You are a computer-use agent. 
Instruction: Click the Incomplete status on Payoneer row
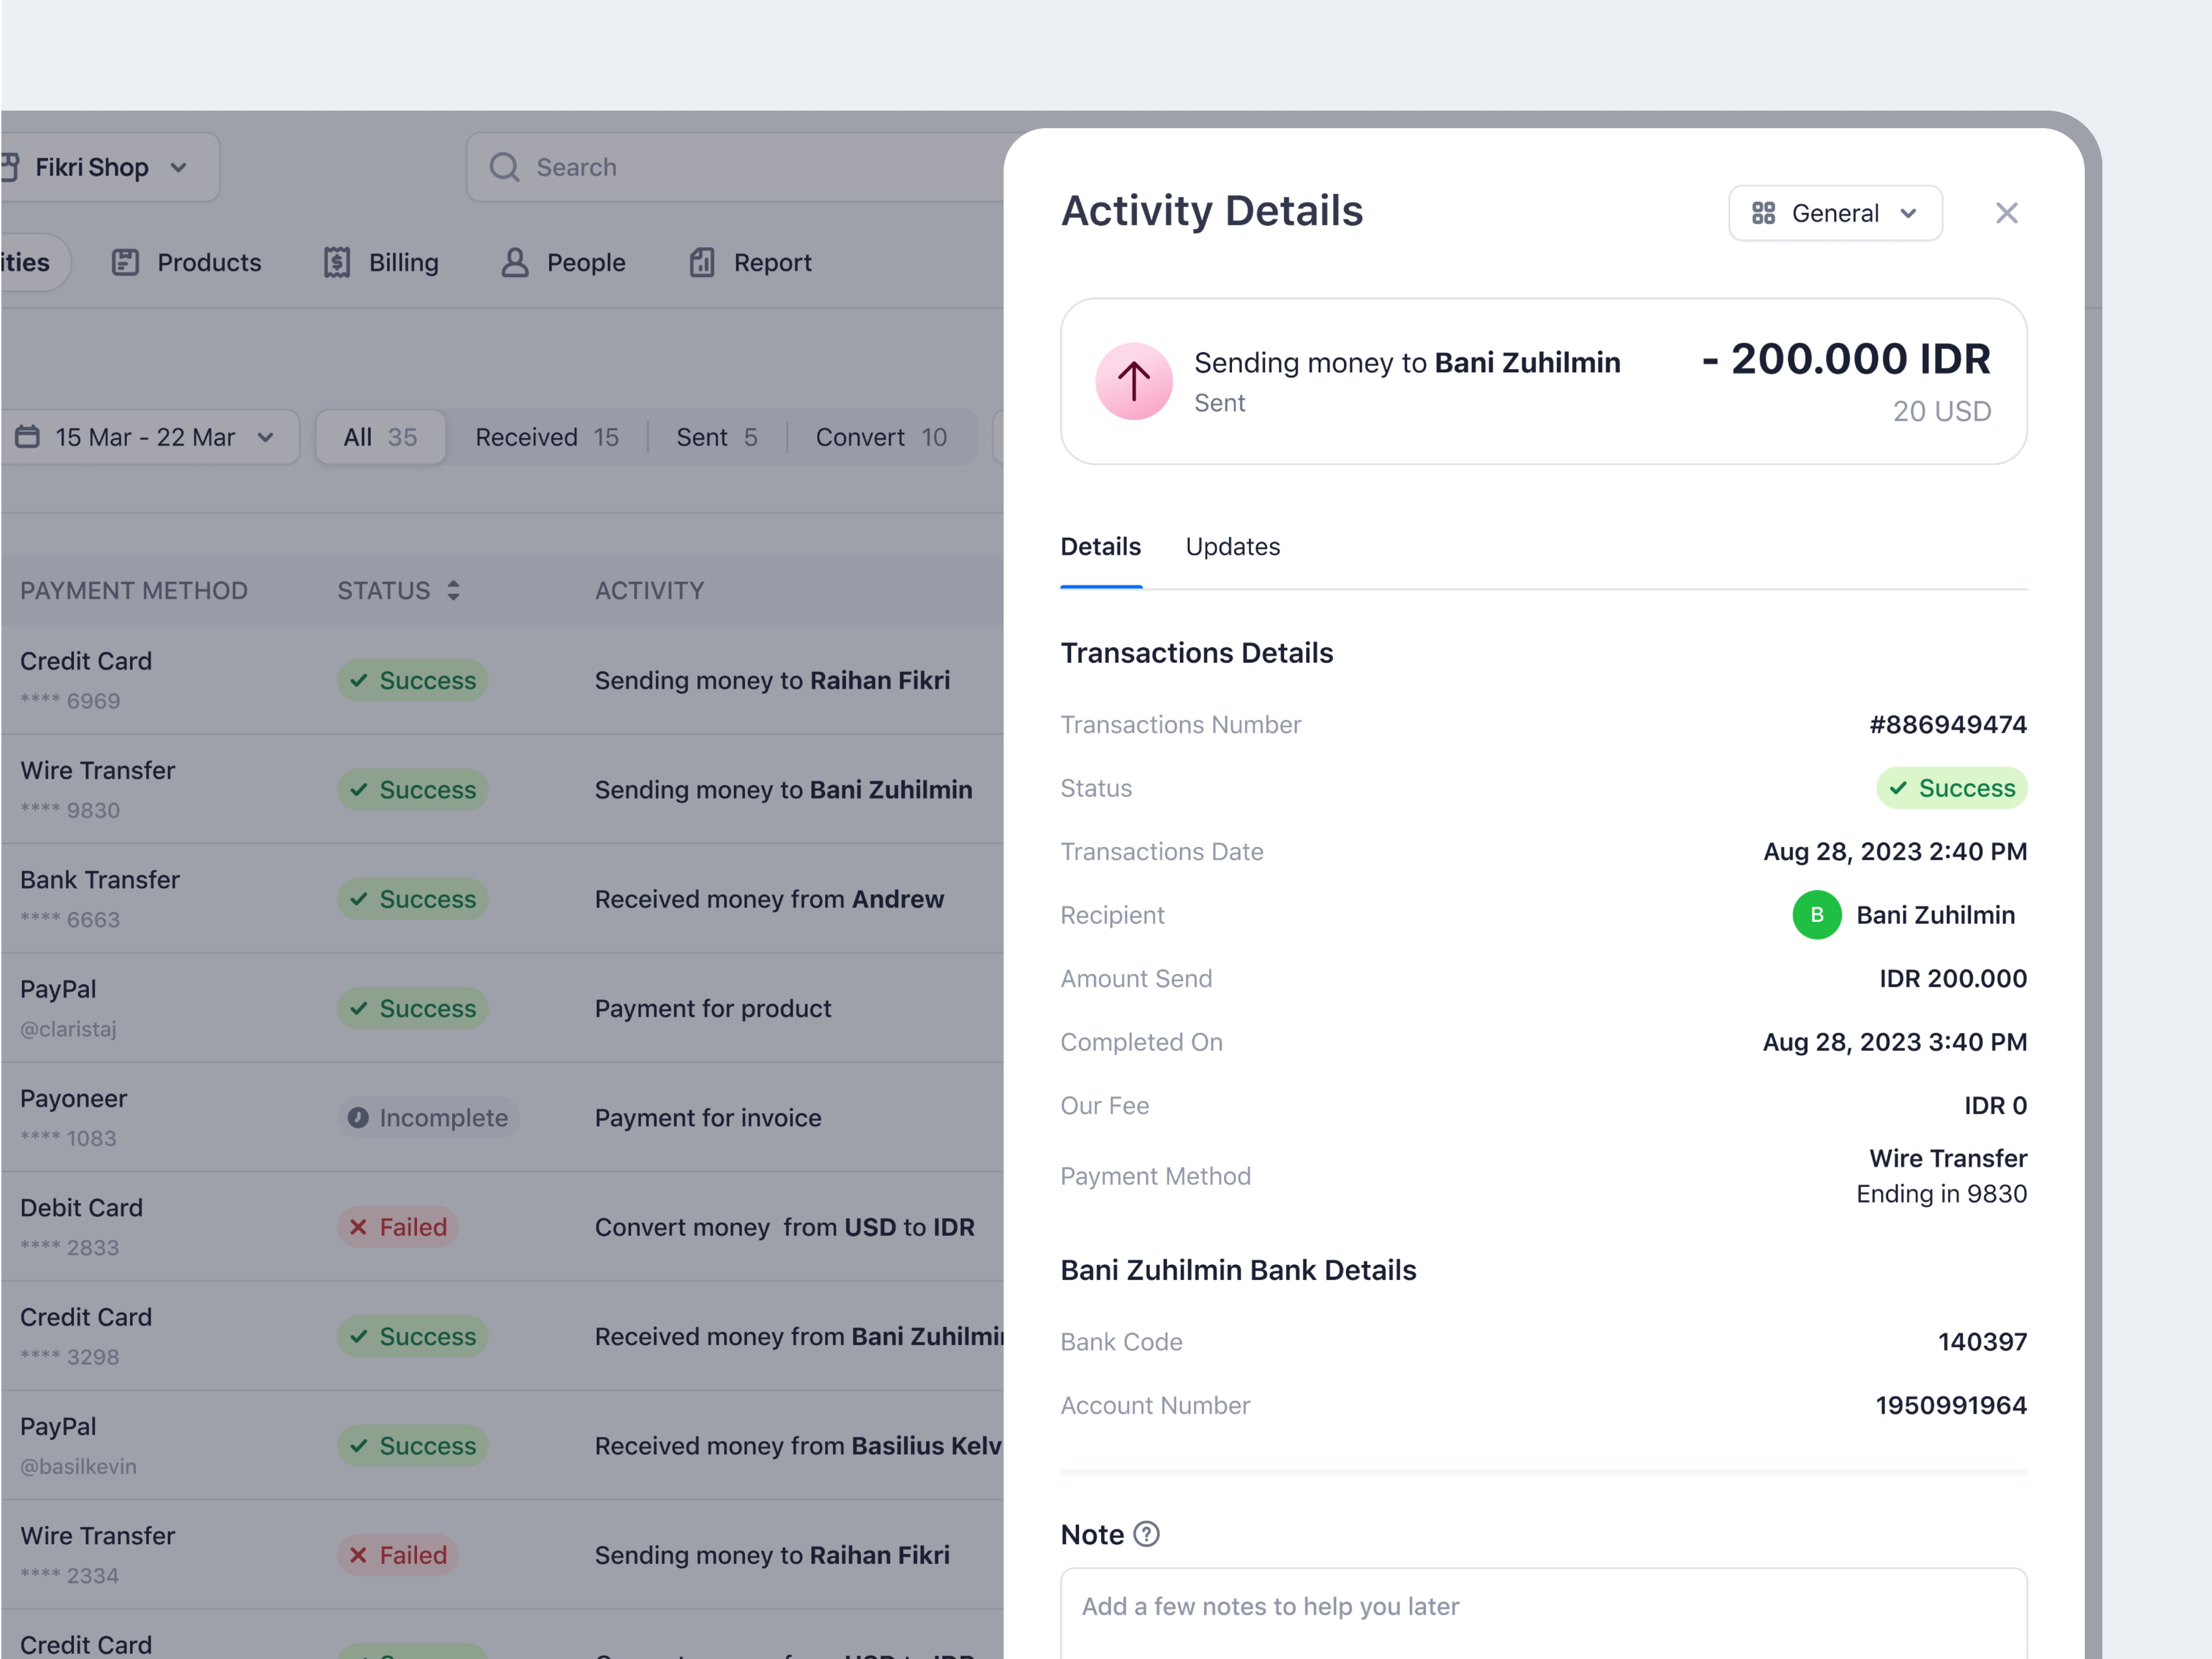tap(428, 1117)
